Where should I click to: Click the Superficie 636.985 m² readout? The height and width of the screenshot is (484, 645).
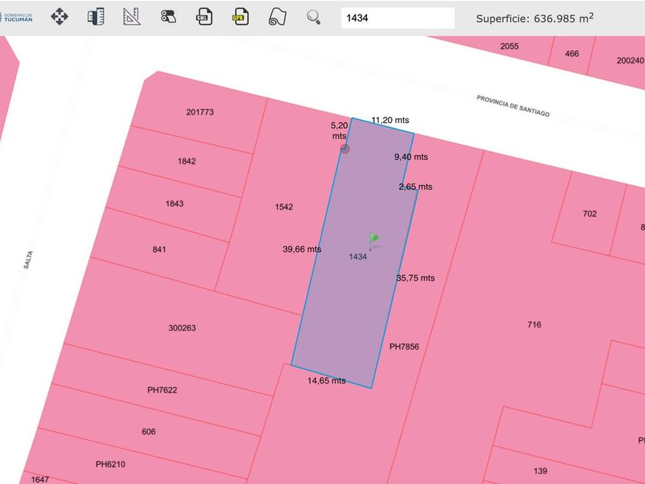[534, 18]
